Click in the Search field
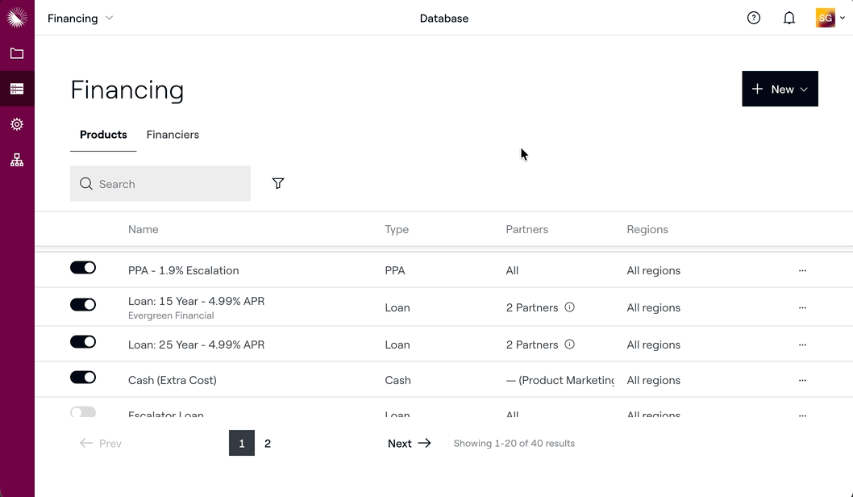Image resolution: width=853 pixels, height=497 pixels. click(x=160, y=183)
